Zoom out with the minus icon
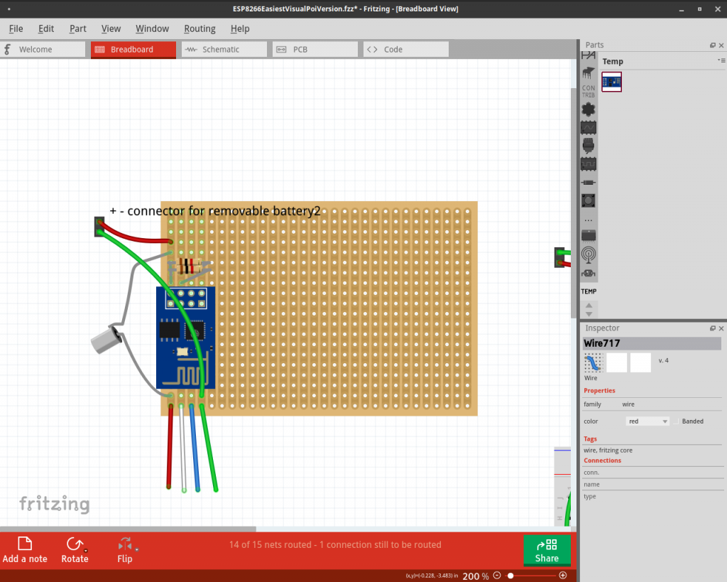Screen dimensions: 727x582 point(497,576)
